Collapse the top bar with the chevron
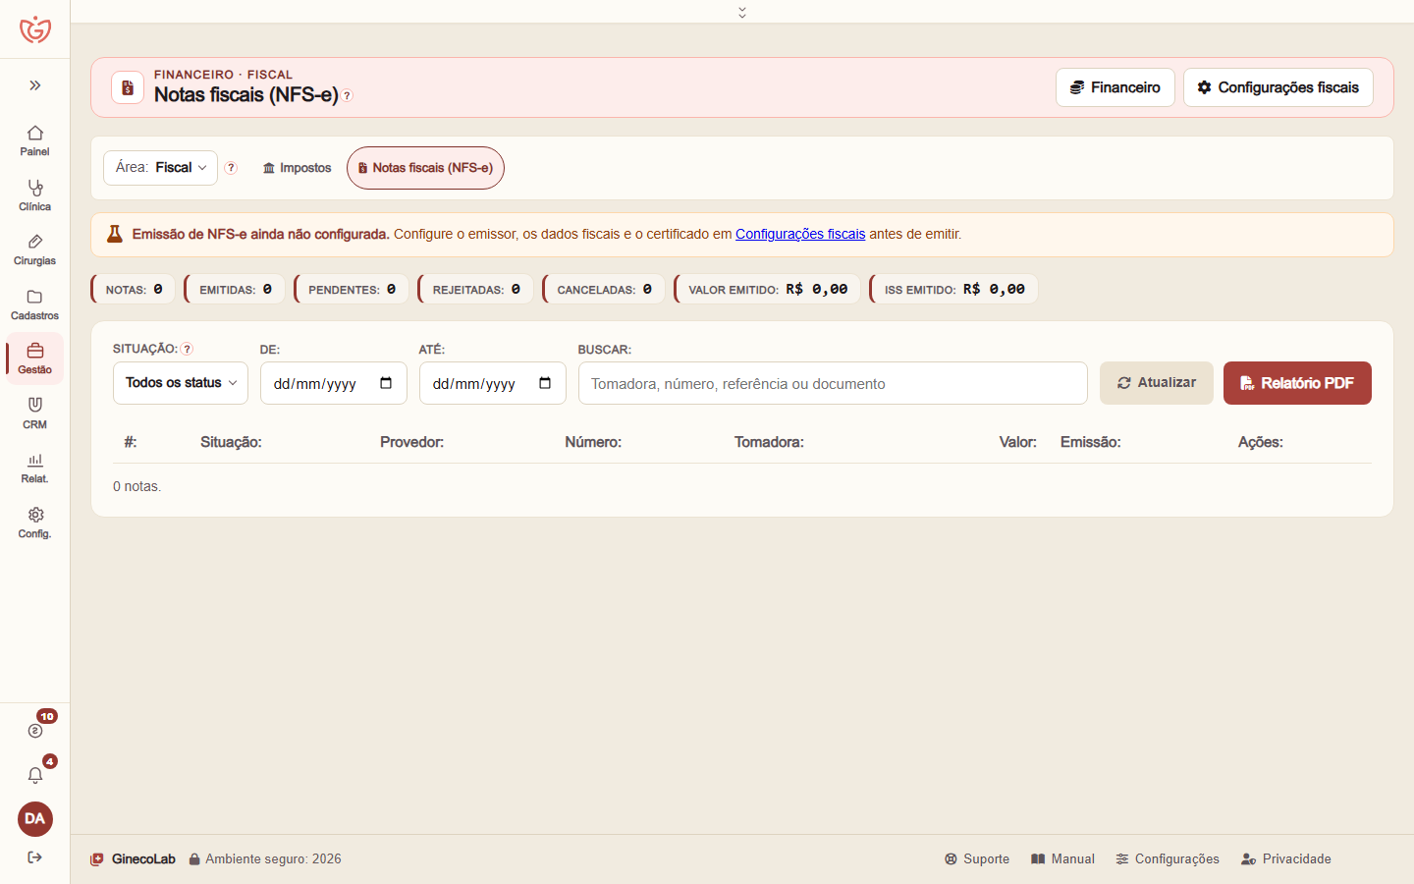Image resolution: width=1414 pixels, height=884 pixels. coord(742,12)
